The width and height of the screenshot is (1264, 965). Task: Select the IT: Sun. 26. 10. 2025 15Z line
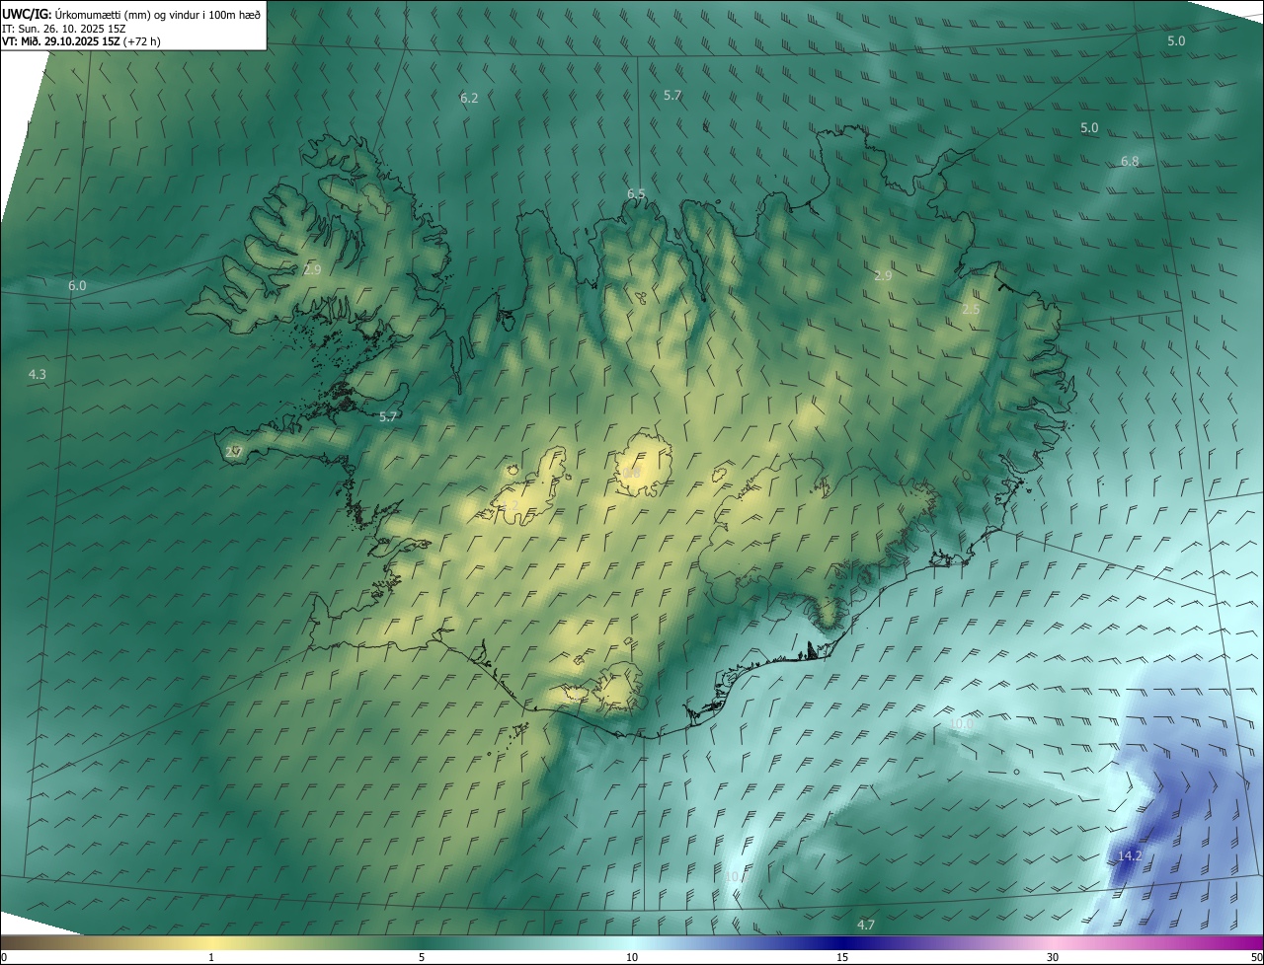tap(64, 28)
